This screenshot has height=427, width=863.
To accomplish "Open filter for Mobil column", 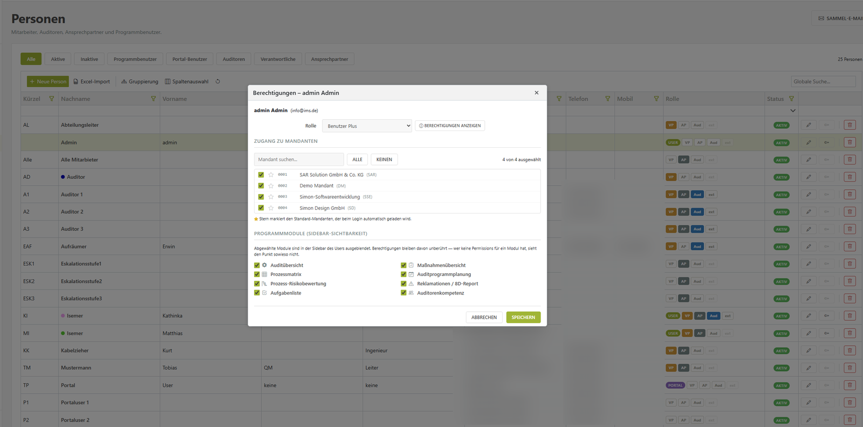I will point(656,99).
